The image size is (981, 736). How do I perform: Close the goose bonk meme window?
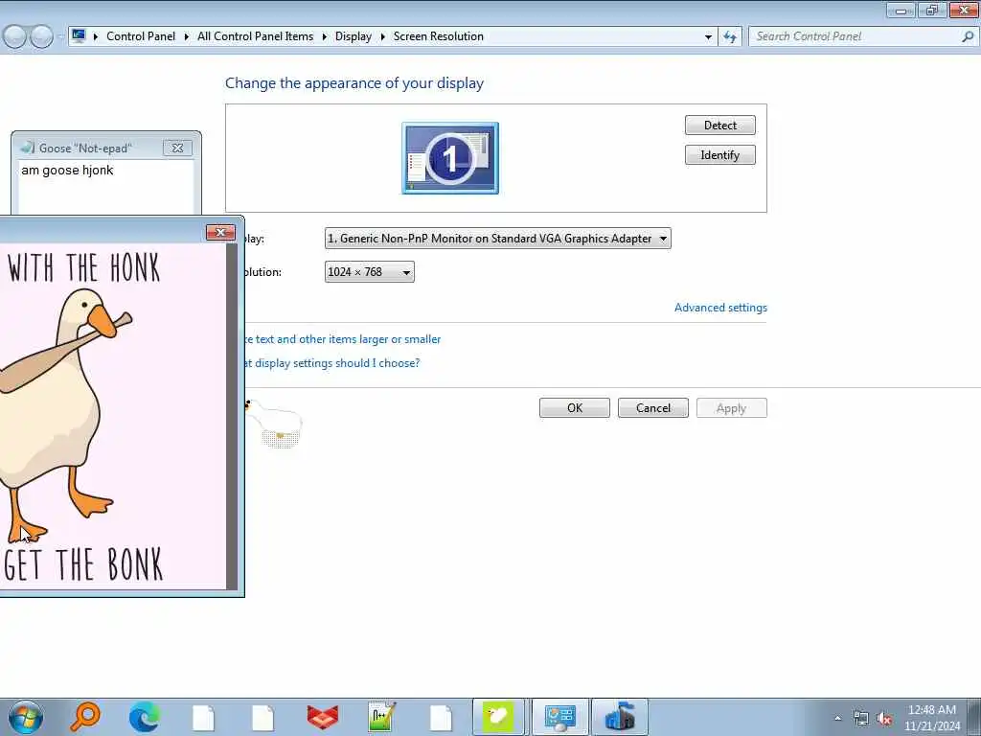click(220, 232)
